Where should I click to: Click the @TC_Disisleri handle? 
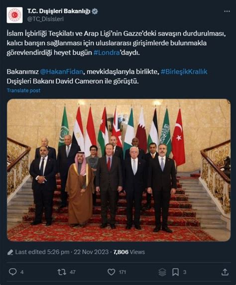[45, 19]
